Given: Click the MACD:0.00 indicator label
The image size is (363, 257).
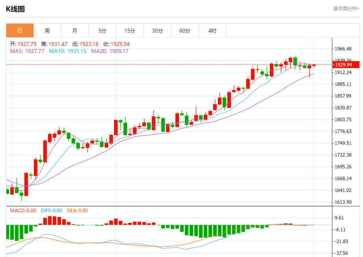Looking at the screenshot, I should [23, 211].
